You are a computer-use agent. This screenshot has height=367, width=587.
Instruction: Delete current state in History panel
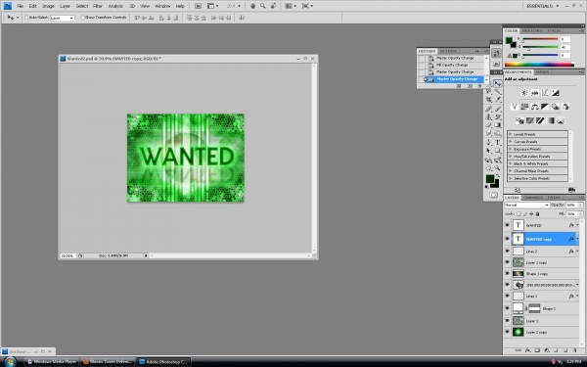click(480, 86)
